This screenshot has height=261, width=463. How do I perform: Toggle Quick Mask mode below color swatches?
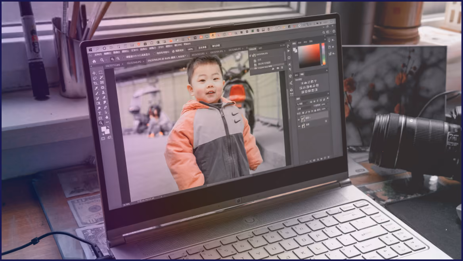click(x=103, y=138)
